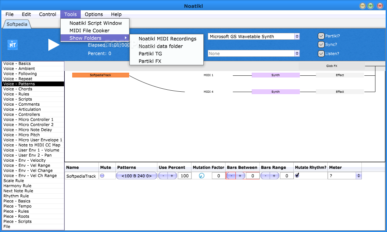The width and height of the screenshot is (387, 232).
Task: Select Voice - Basics in the list
Action: coord(33,64)
